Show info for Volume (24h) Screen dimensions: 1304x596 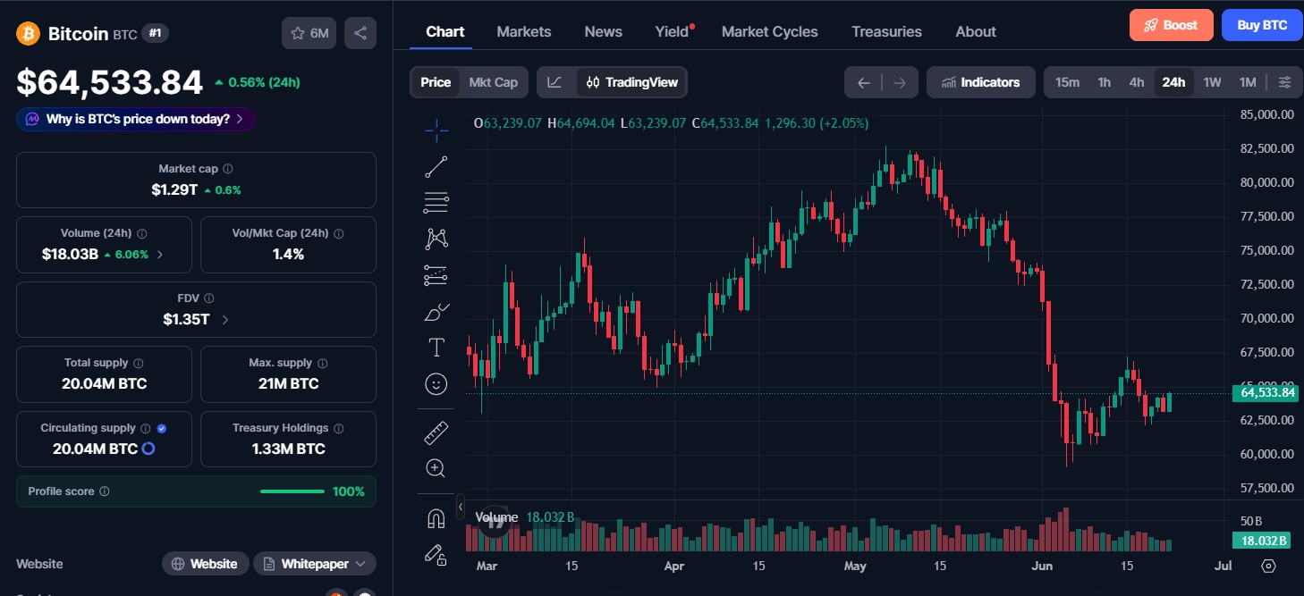coord(142,233)
